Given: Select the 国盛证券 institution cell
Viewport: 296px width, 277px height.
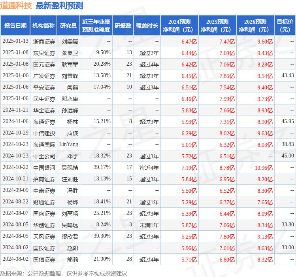Looking at the screenshot, I should (44, 214).
